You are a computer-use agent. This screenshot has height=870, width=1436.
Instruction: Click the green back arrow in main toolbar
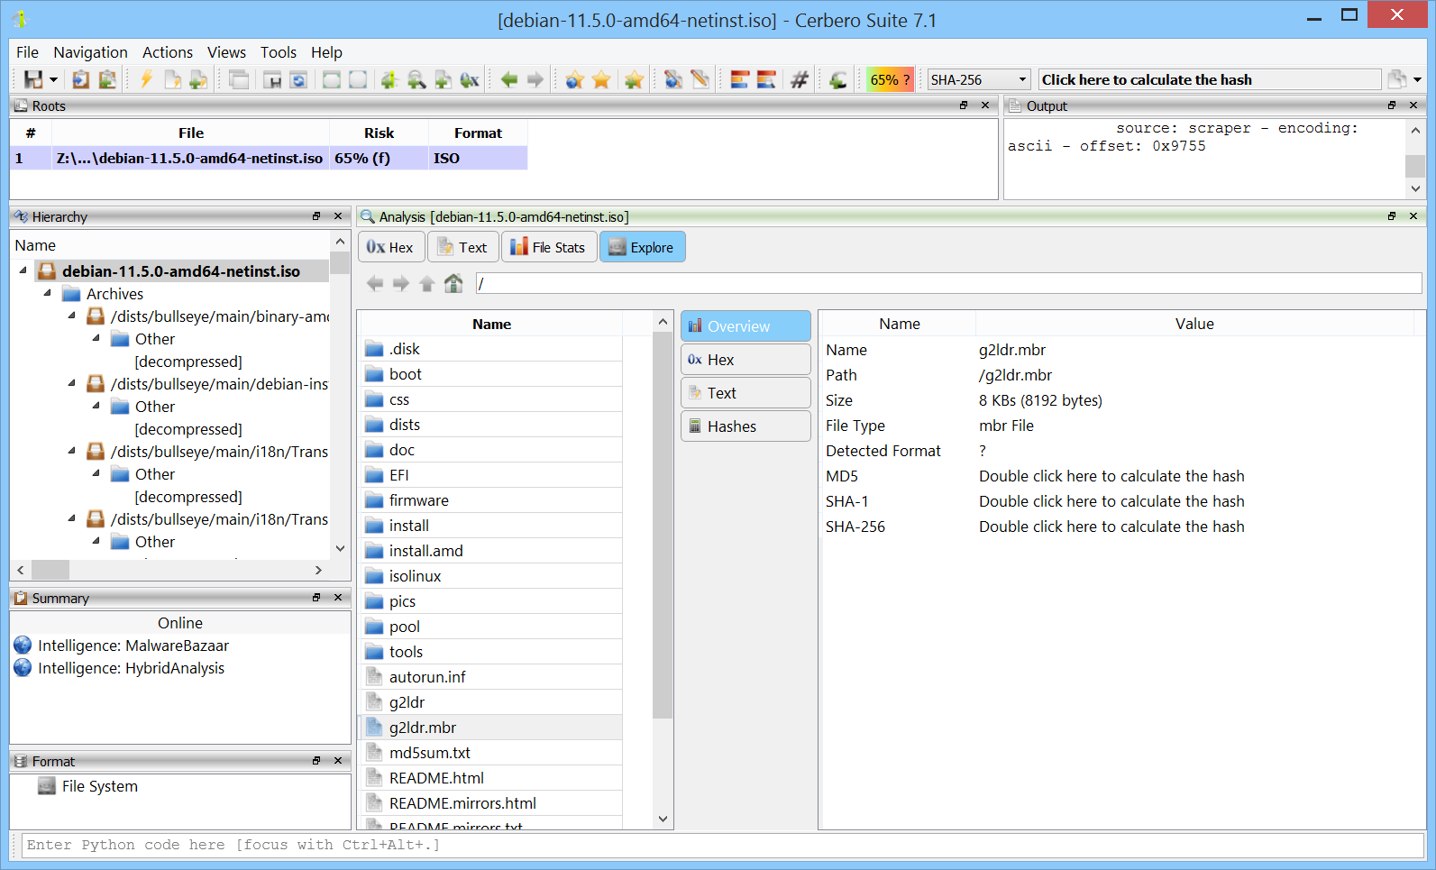tap(509, 79)
